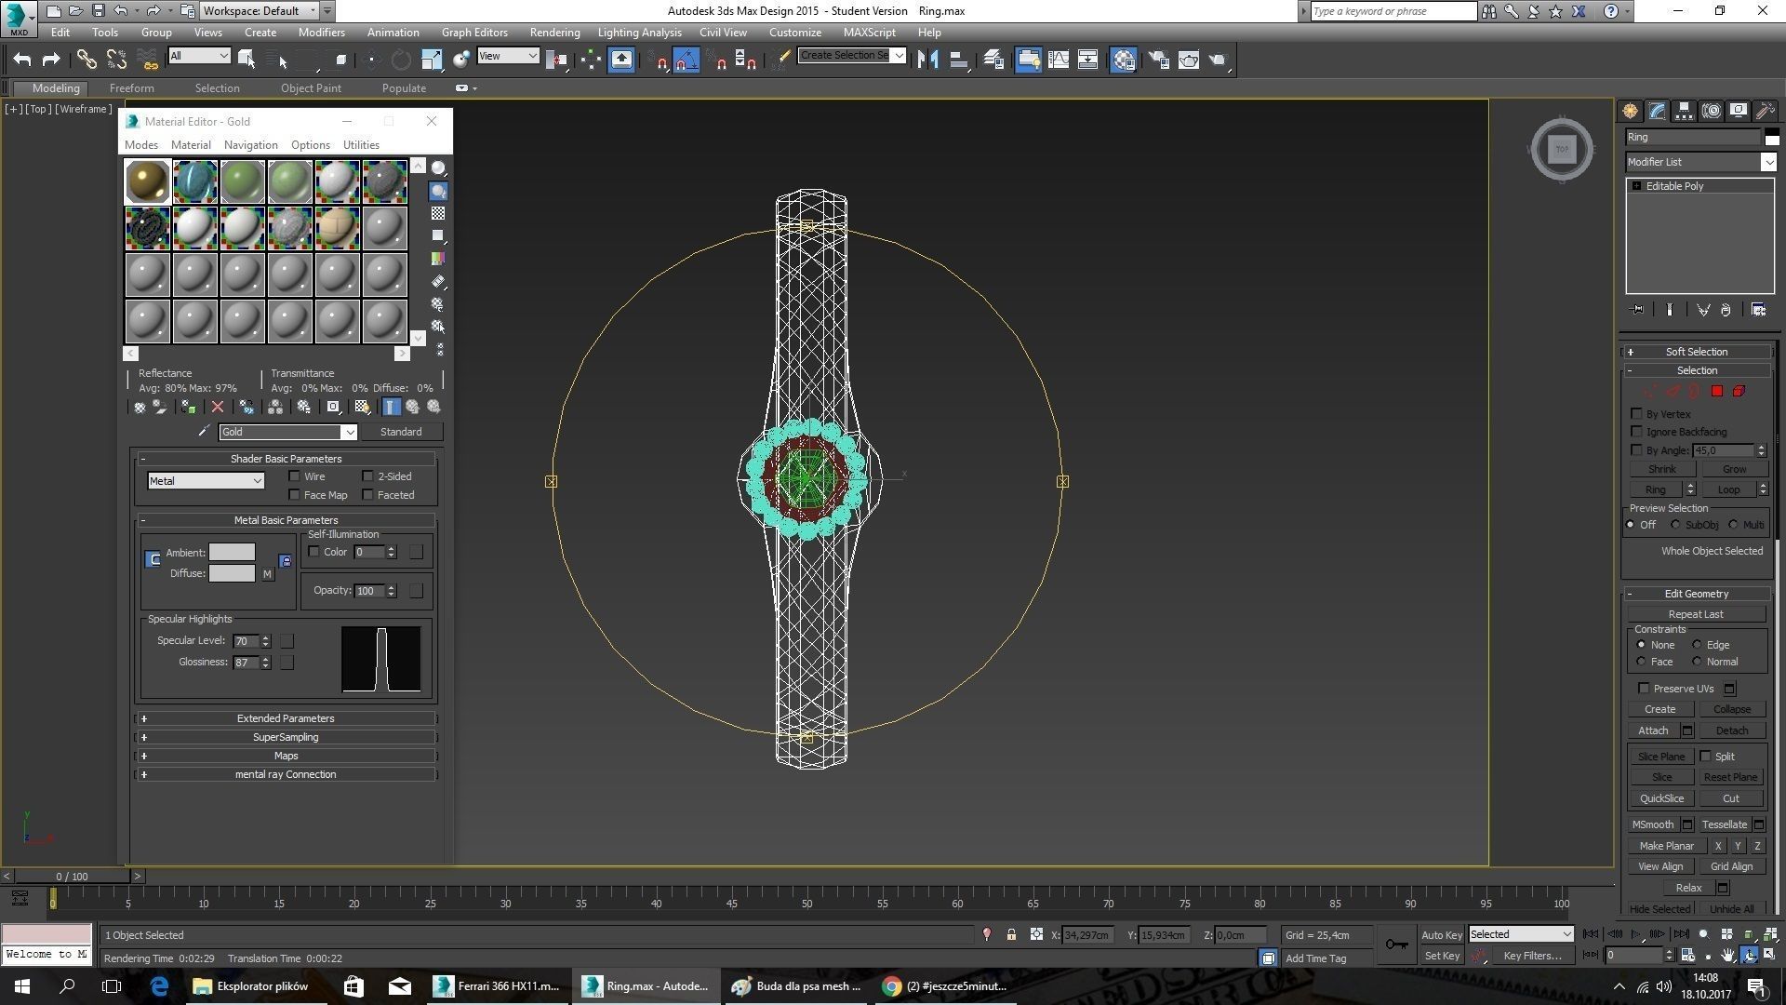Click the Diffuse color swatch
The image size is (1786, 1005).
click(232, 573)
